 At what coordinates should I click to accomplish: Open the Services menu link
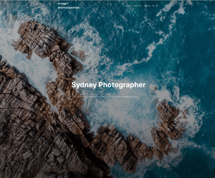tap(128, 6)
